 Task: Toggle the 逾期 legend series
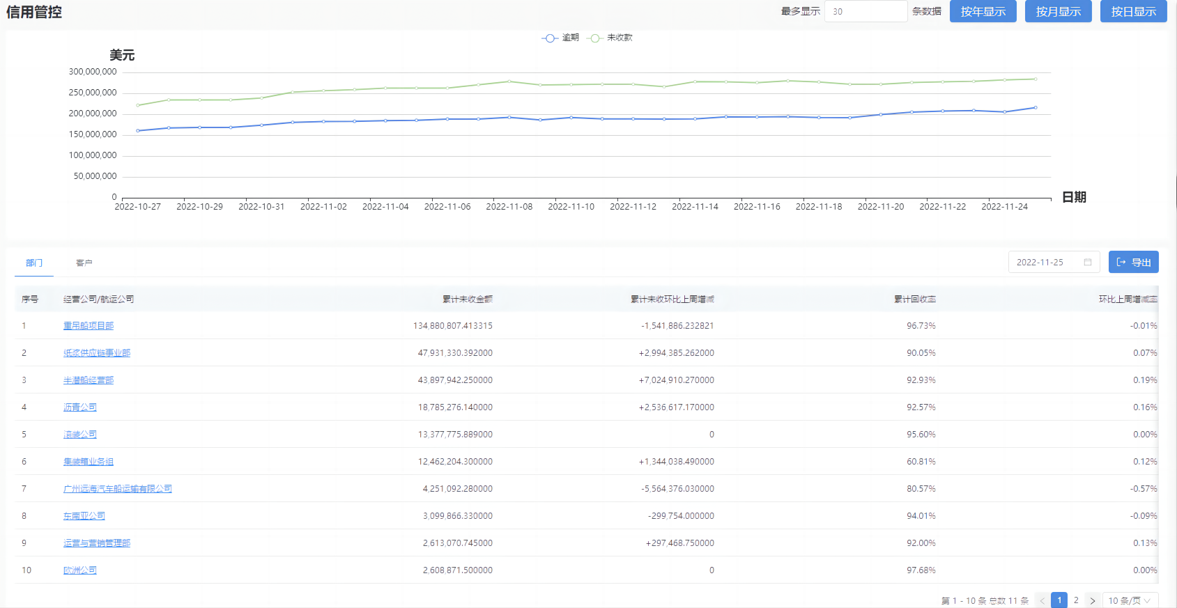(x=560, y=38)
